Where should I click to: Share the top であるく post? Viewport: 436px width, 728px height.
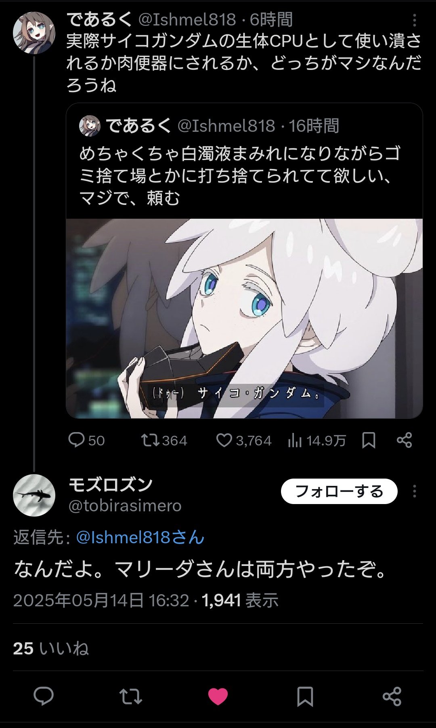click(404, 440)
